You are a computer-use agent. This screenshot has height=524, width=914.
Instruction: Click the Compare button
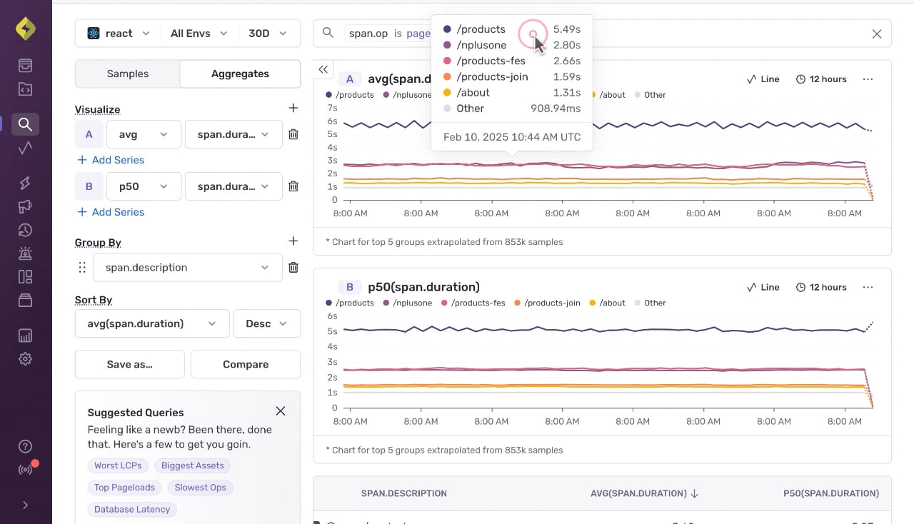click(x=246, y=364)
